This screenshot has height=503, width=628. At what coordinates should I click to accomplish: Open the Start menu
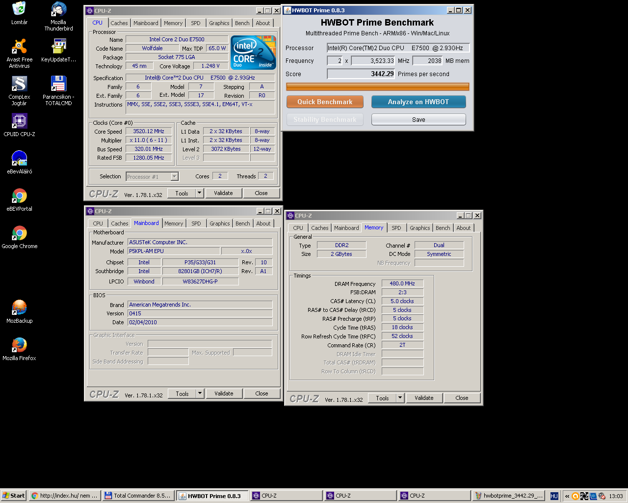pos(14,496)
